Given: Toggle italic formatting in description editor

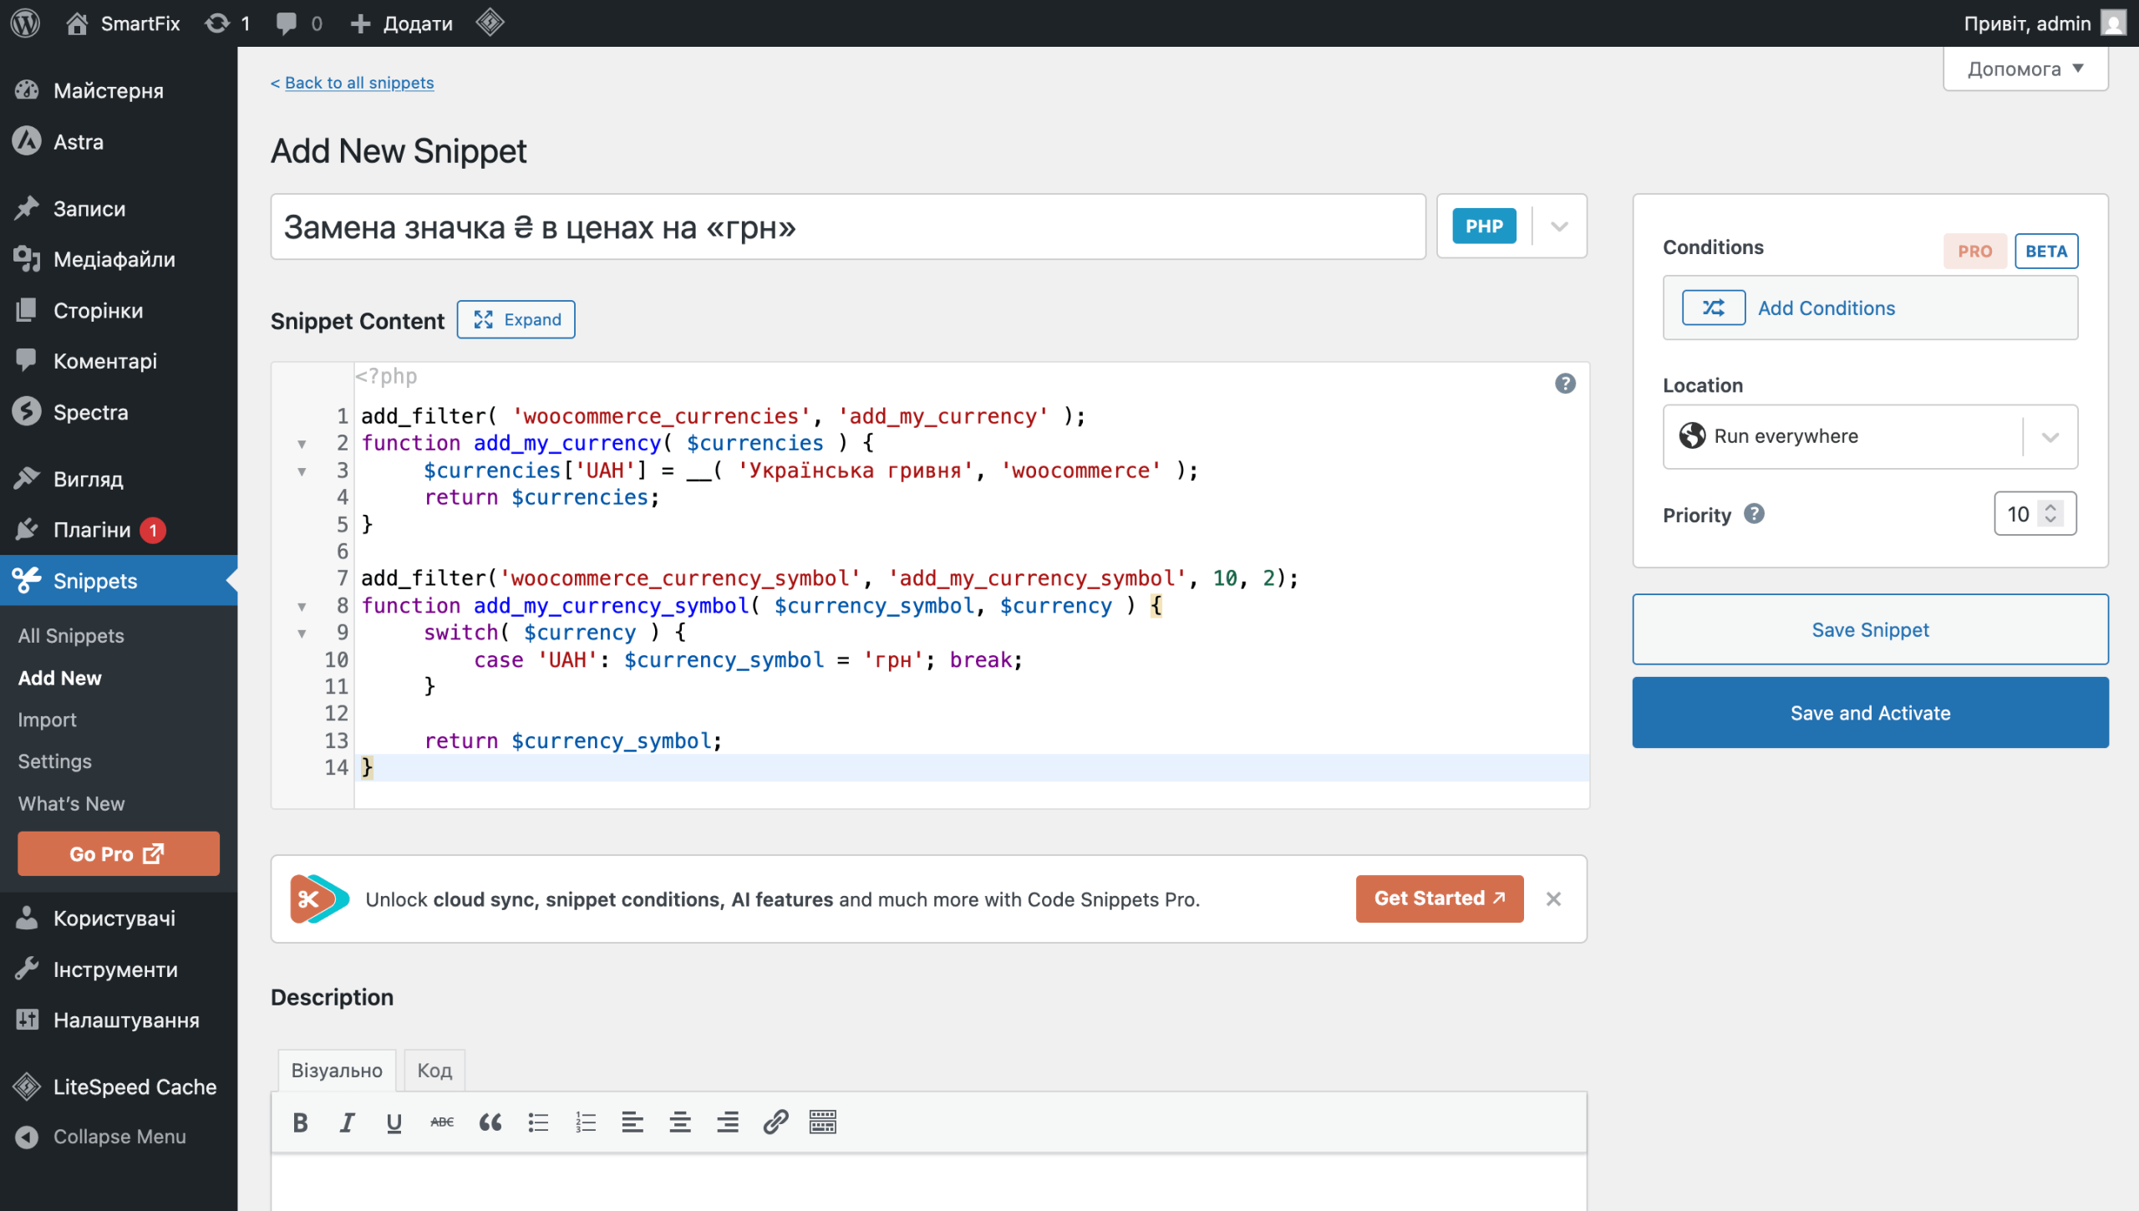Looking at the screenshot, I should point(346,1122).
